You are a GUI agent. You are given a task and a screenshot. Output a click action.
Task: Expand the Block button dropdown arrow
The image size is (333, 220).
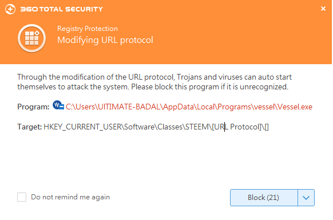click(x=306, y=198)
